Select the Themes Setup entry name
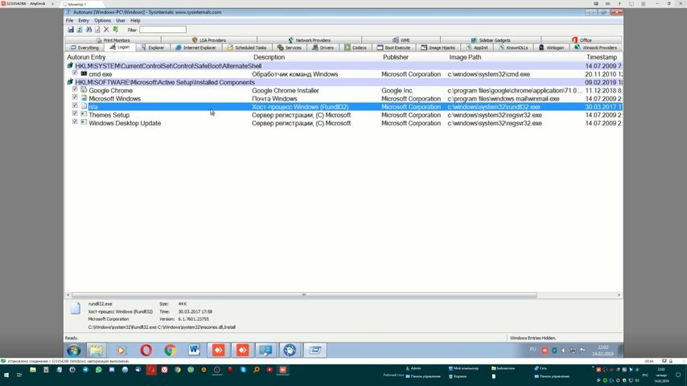Image resolution: width=687 pixels, height=386 pixels. pos(109,115)
